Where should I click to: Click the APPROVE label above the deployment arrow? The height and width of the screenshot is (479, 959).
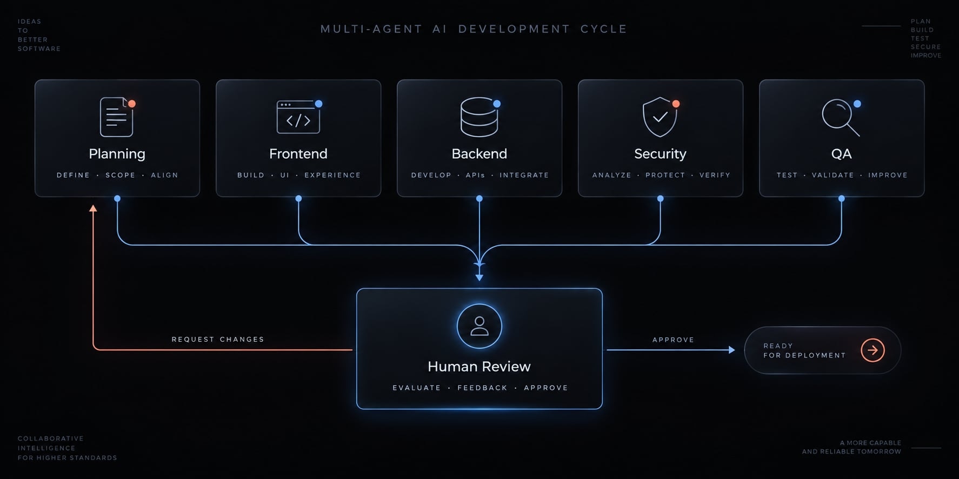coord(673,340)
